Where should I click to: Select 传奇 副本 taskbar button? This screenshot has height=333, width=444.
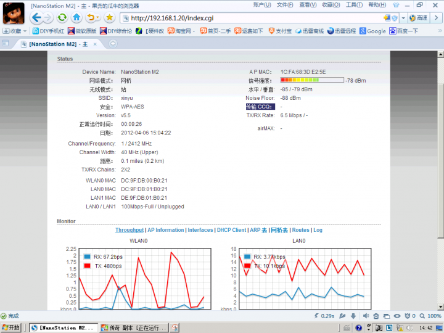(134, 327)
